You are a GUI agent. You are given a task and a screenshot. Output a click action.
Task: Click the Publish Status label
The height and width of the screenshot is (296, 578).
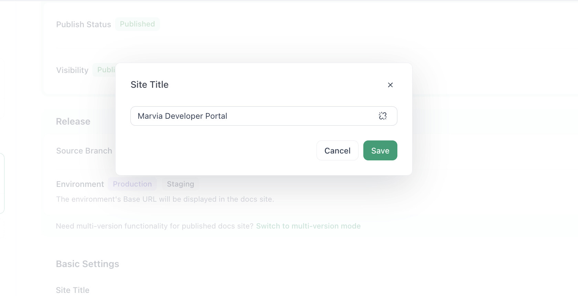pyautogui.click(x=83, y=24)
